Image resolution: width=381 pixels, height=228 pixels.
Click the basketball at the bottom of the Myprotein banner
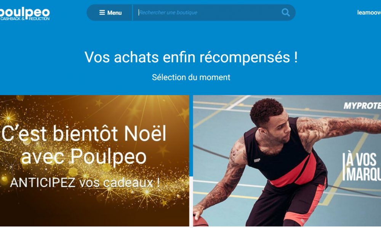click(201, 220)
